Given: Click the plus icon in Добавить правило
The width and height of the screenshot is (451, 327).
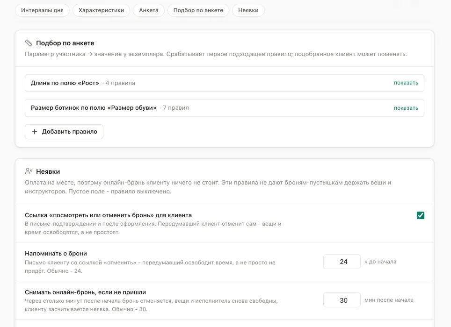Looking at the screenshot, I should pos(35,132).
